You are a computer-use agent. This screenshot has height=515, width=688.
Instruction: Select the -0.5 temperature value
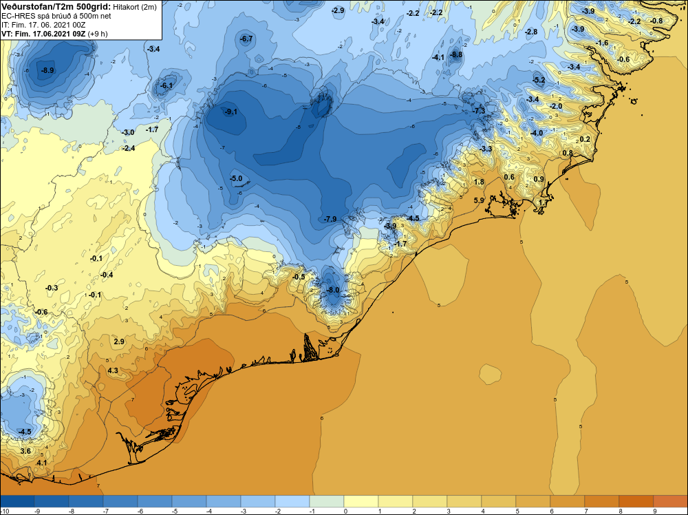click(x=299, y=277)
